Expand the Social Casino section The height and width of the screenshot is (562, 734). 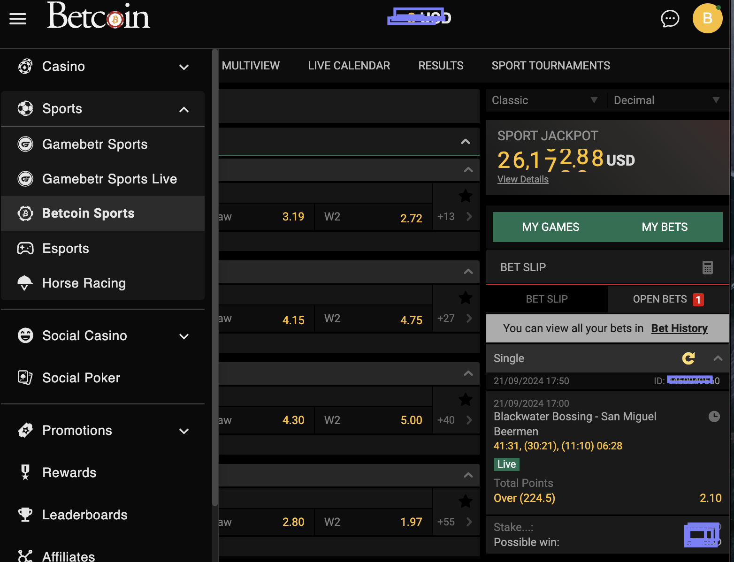(x=184, y=336)
